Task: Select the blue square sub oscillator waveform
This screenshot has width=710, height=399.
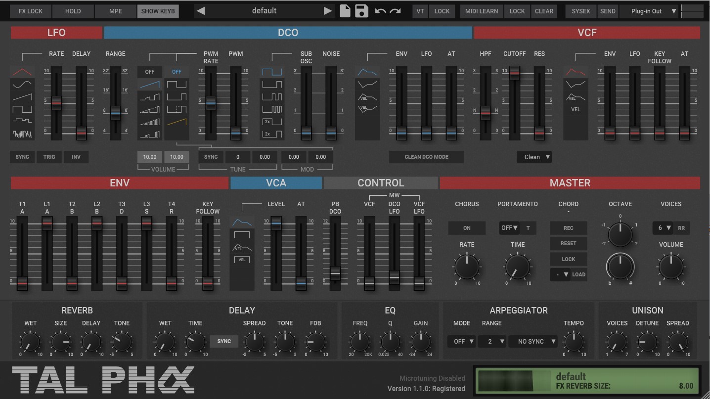Action: tap(272, 72)
